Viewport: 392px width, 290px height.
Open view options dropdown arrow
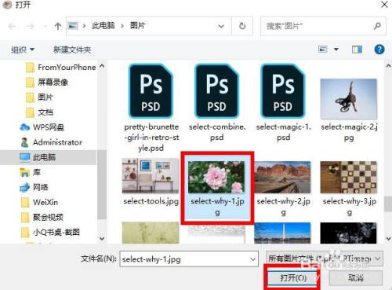(x=336, y=49)
